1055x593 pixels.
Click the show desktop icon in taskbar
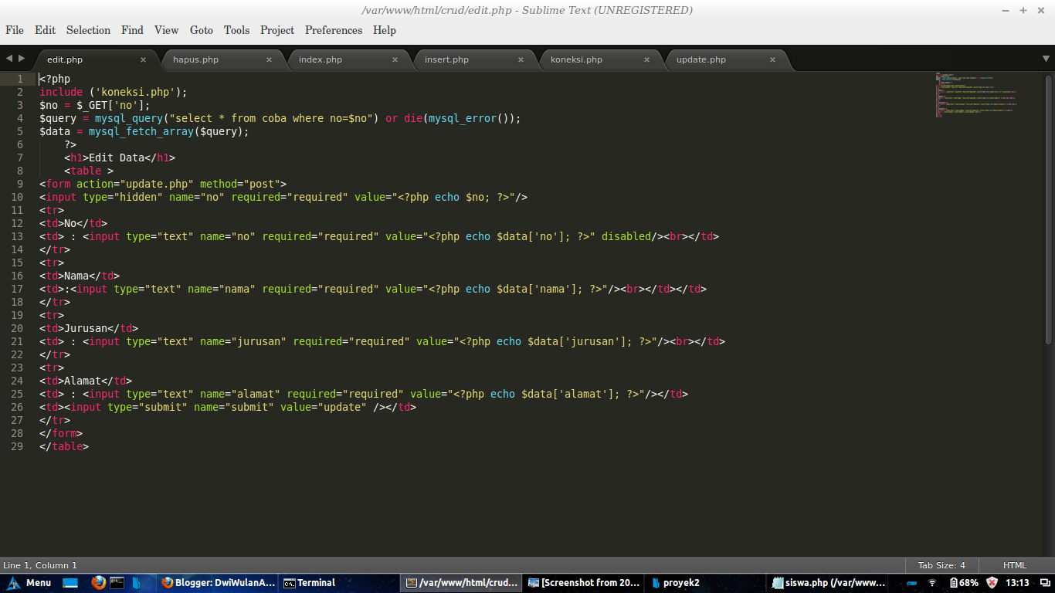70,583
